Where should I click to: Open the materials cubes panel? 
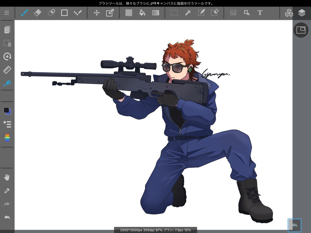pos(289,13)
